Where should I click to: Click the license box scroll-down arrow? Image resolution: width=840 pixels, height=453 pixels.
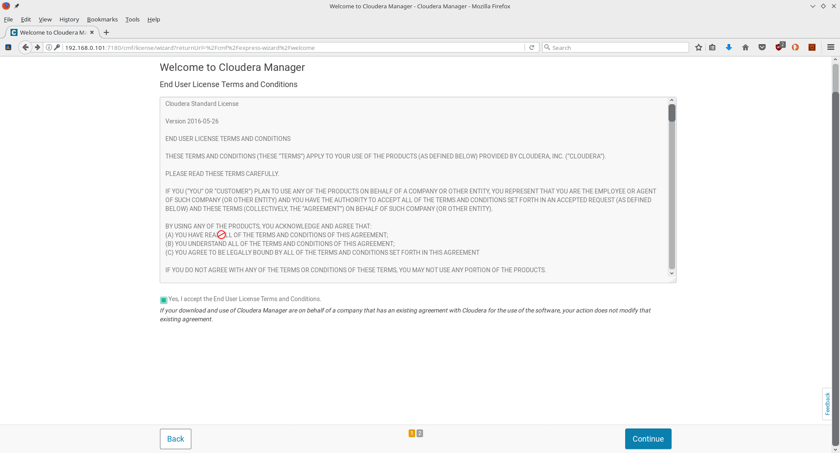point(672,274)
